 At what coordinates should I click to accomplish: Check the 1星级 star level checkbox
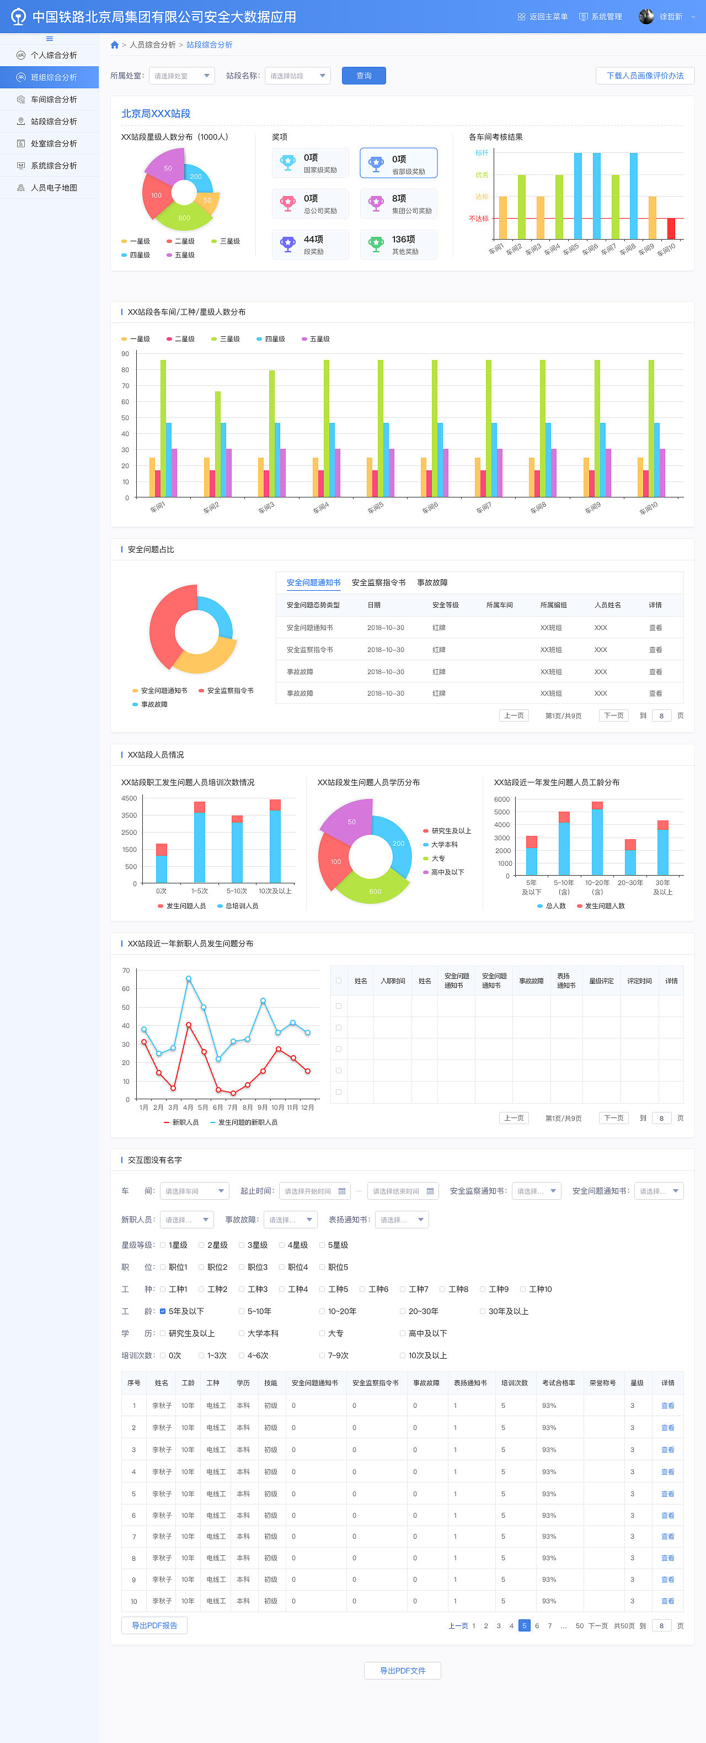162,1244
